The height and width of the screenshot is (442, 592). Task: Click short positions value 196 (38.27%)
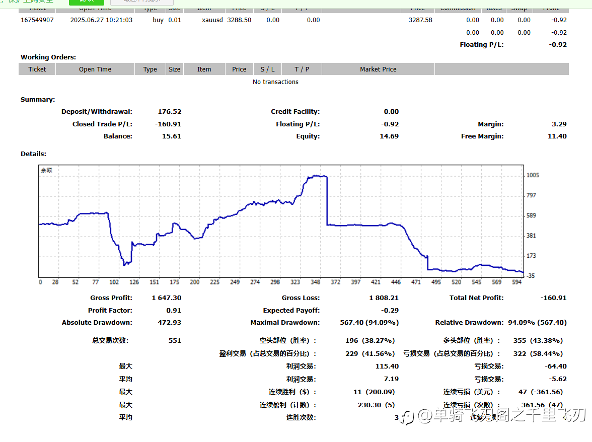(370, 340)
